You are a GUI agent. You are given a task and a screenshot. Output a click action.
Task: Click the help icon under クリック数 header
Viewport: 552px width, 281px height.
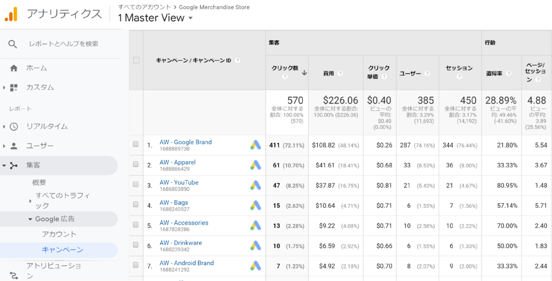click(285, 76)
